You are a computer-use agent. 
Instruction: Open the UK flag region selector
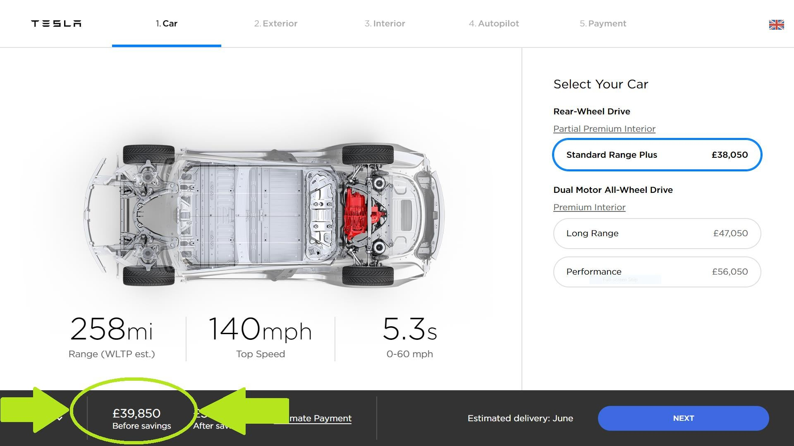[x=776, y=25]
